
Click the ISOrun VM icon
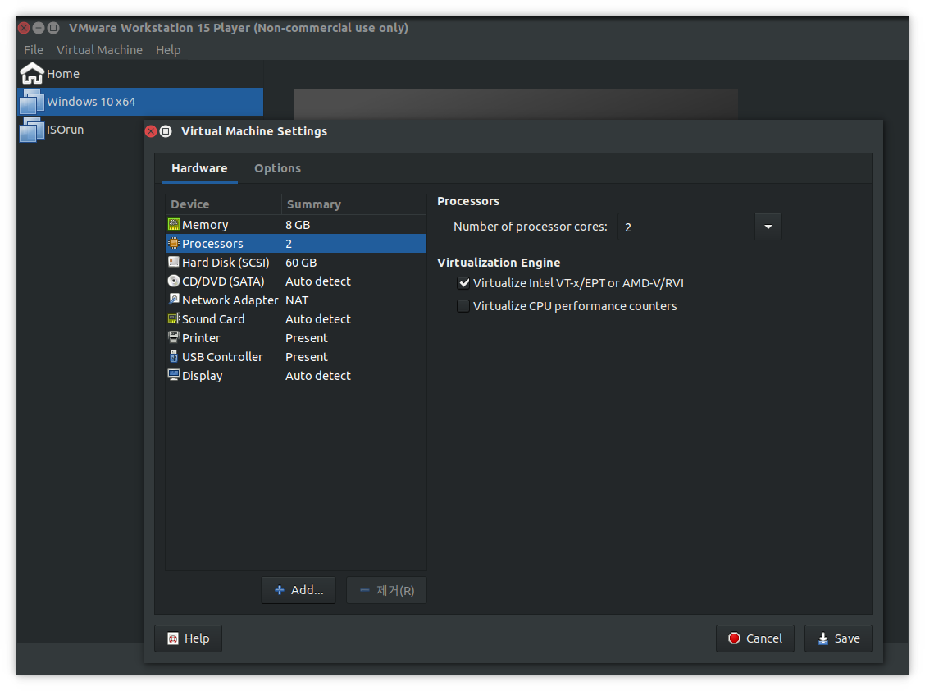tap(32, 130)
